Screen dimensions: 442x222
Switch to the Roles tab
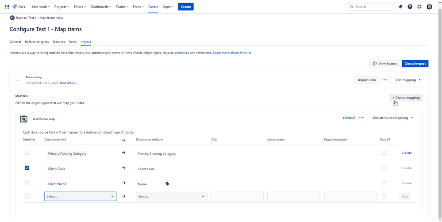[x=73, y=42]
